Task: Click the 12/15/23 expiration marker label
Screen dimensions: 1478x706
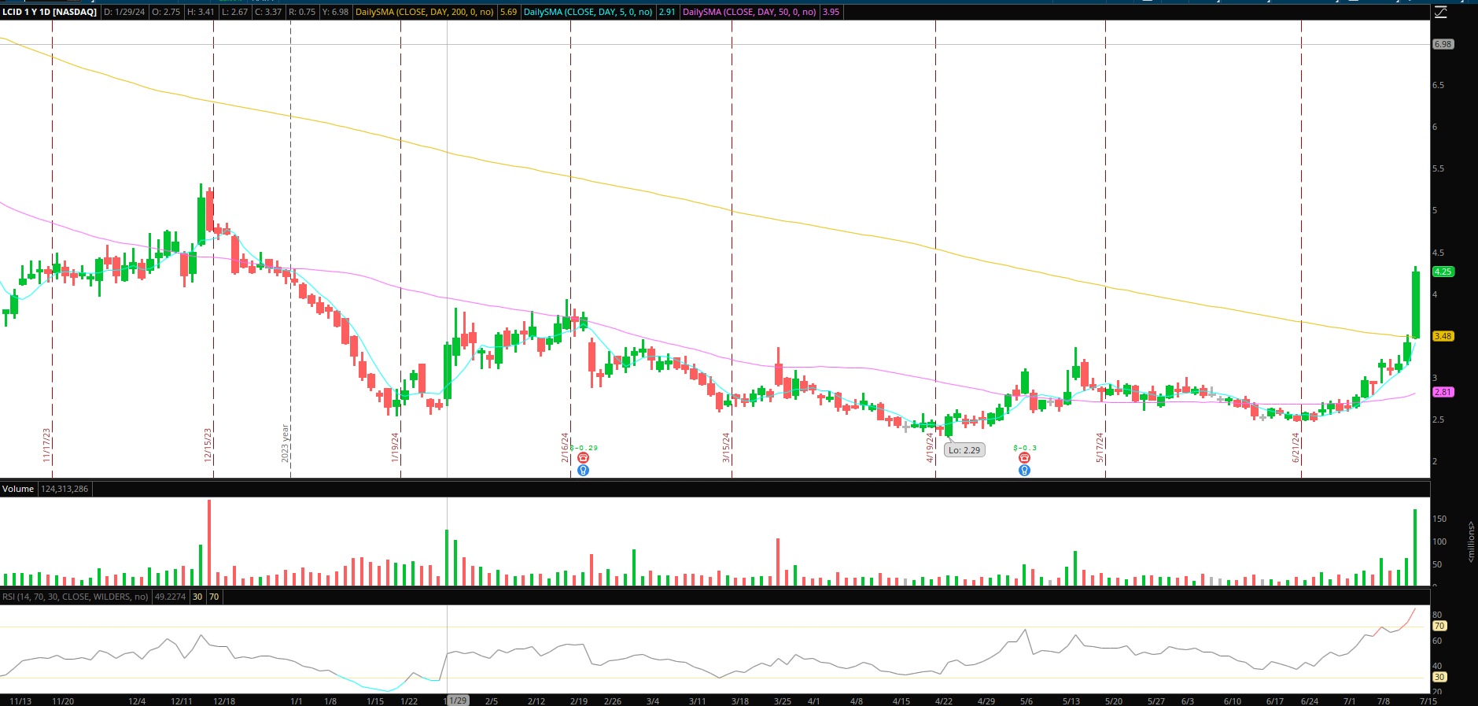Action: click(208, 445)
